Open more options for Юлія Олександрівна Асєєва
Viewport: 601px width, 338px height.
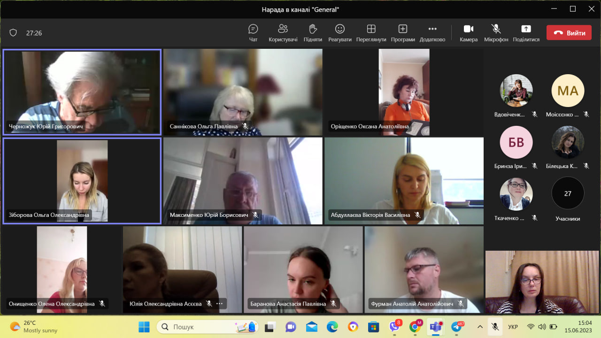pyautogui.click(x=219, y=304)
